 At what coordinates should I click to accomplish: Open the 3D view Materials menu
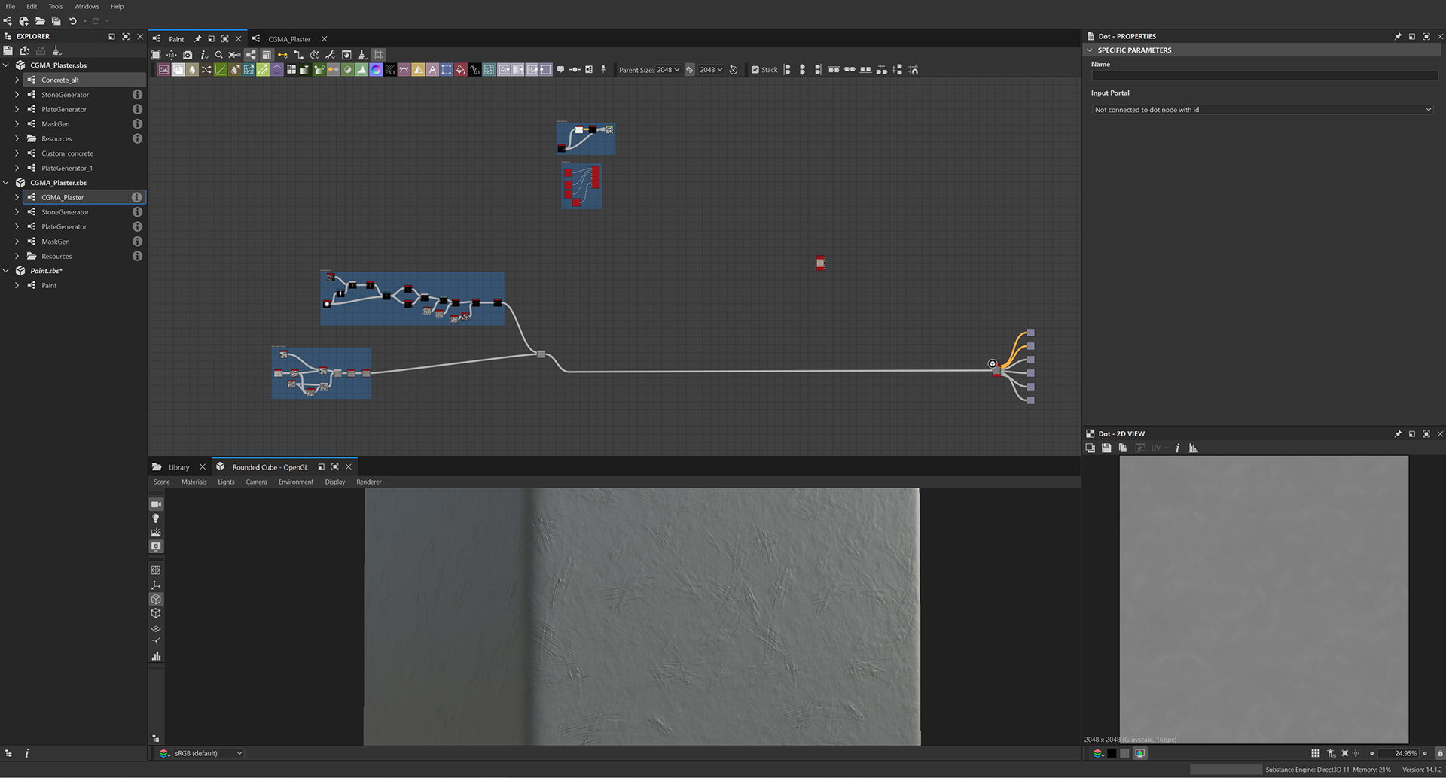click(194, 482)
